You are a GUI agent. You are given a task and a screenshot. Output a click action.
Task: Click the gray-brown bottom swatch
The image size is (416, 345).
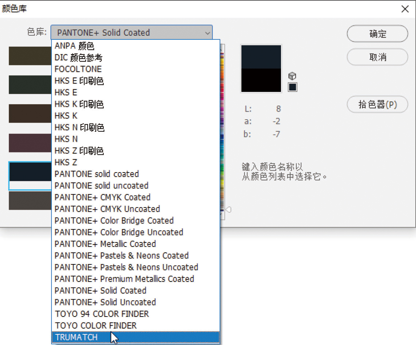[x=30, y=201]
